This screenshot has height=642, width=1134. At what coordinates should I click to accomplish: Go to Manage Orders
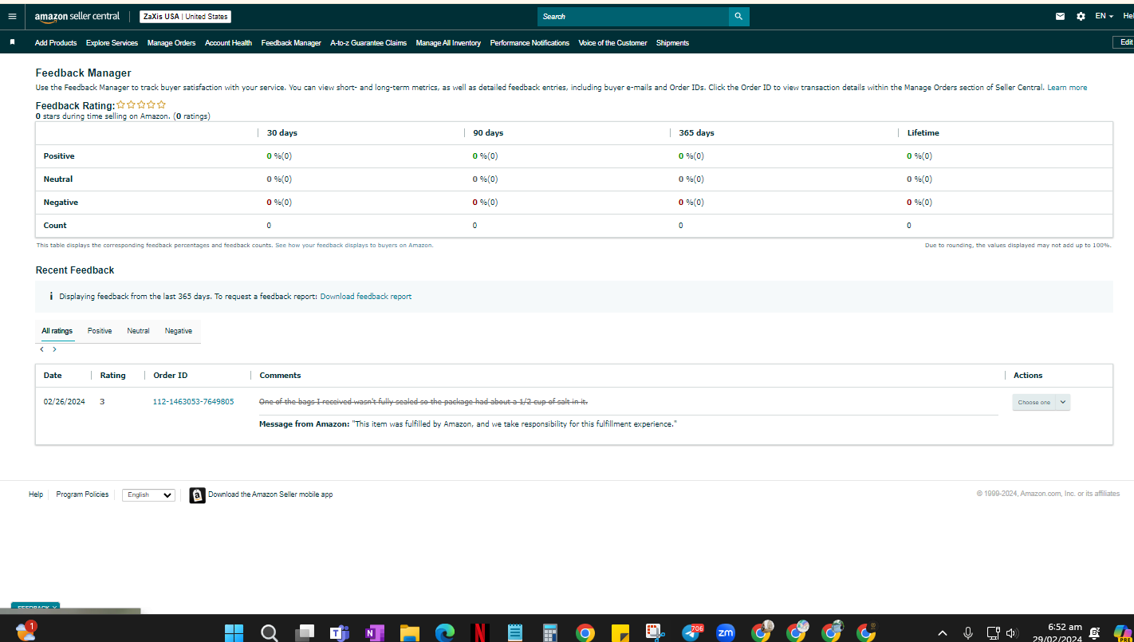click(x=171, y=43)
